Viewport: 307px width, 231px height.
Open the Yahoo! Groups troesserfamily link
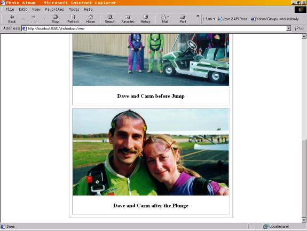coord(275,19)
